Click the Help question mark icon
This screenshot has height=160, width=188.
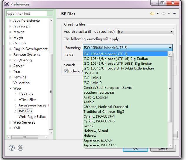12,148
